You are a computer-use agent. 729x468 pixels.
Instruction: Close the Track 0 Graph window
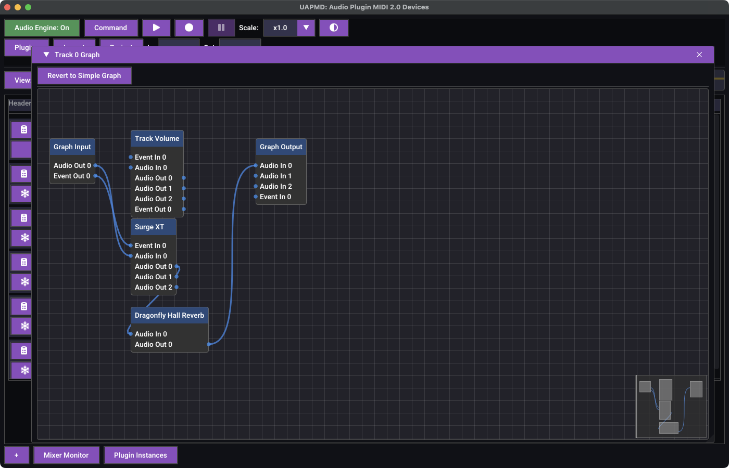tap(699, 55)
